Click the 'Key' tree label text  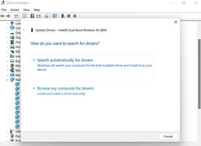coord(18,61)
